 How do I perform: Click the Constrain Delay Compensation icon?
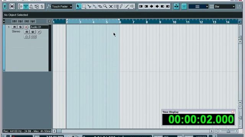pos(12,6)
